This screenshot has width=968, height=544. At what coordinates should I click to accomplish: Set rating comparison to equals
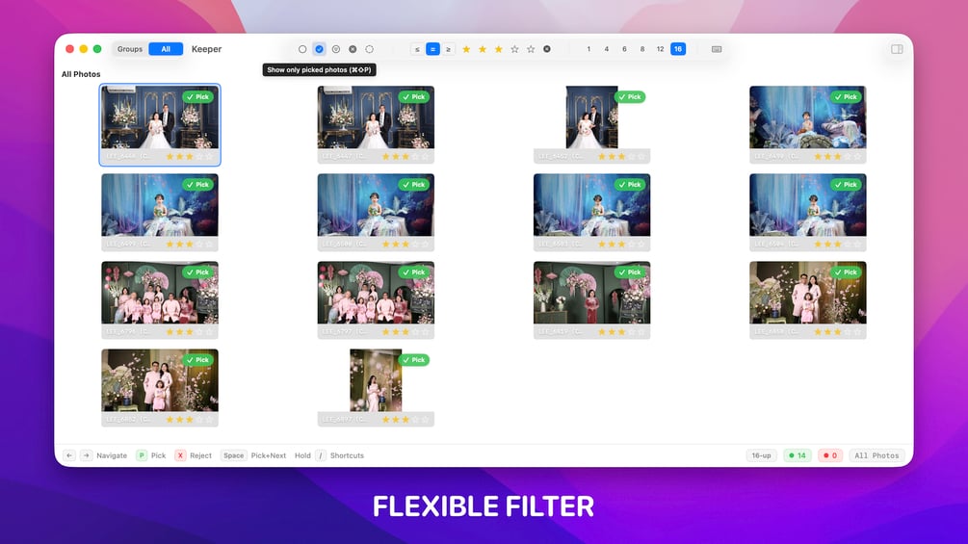pos(432,49)
